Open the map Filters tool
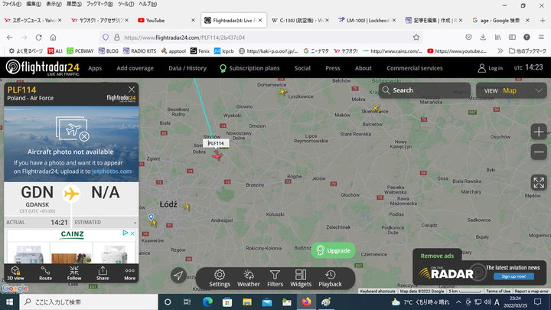The width and height of the screenshot is (551, 310). click(x=275, y=278)
